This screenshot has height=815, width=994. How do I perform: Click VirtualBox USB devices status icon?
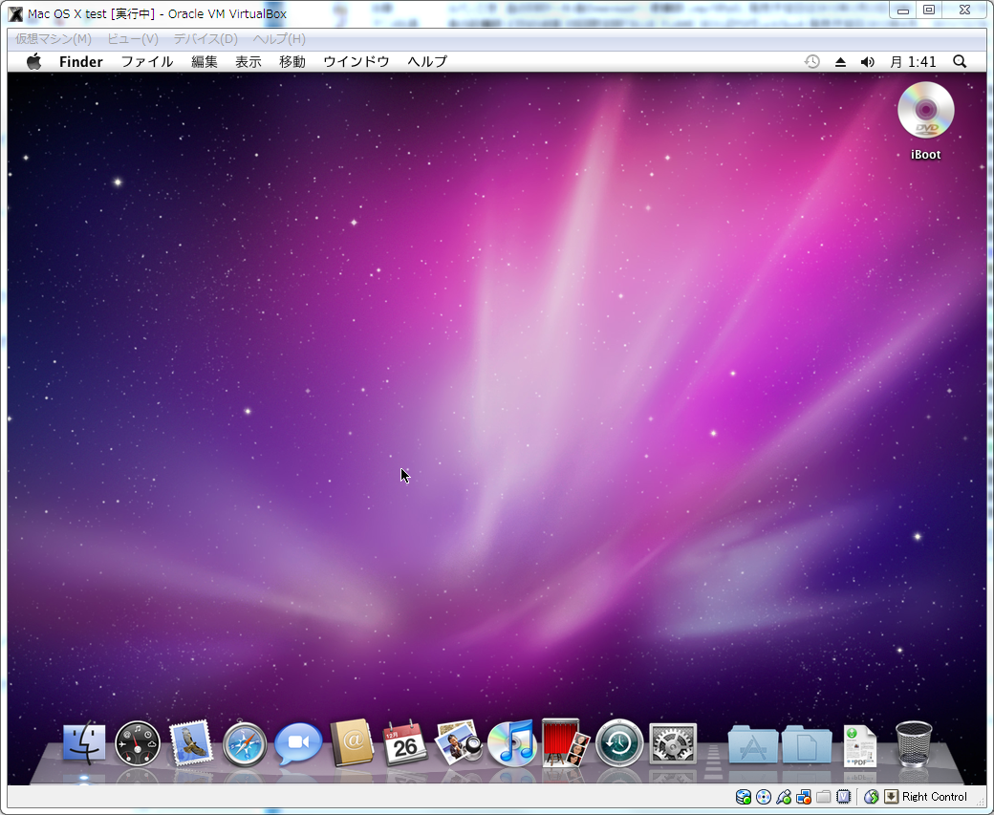click(x=784, y=797)
